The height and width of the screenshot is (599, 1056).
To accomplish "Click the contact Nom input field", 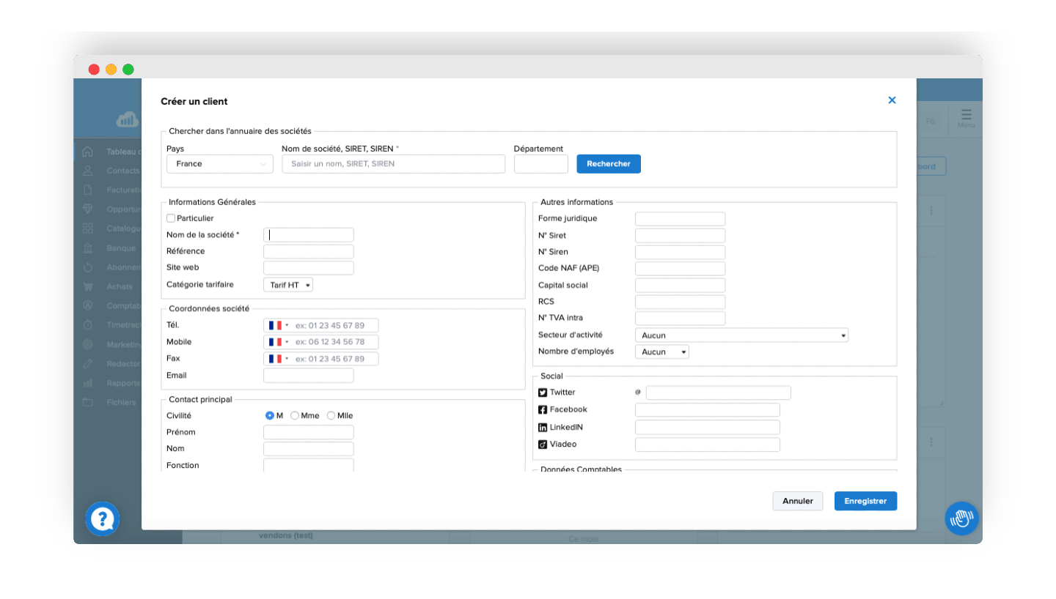I will pos(309,449).
